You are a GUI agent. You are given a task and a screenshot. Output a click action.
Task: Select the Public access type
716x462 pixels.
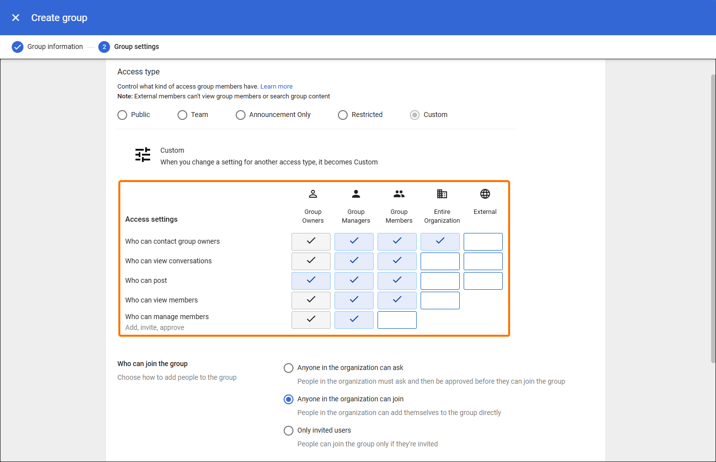tap(122, 115)
